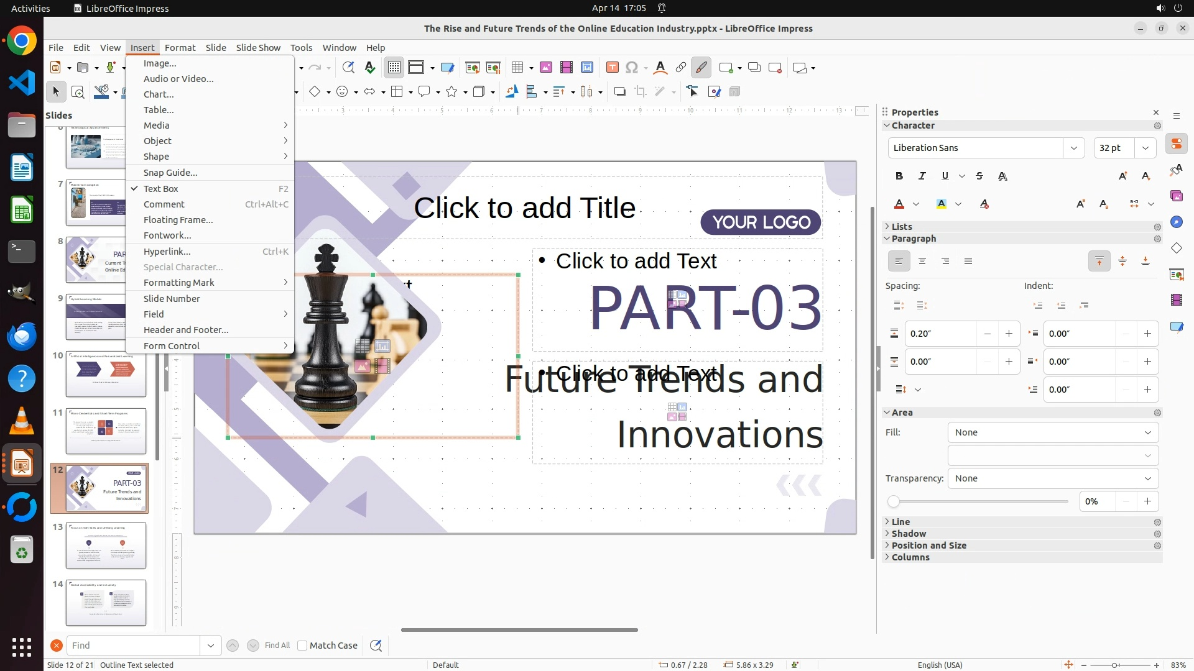Click the area transparency slider
Image resolution: width=1194 pixels, height=671 pixels.
coord(980,501)
